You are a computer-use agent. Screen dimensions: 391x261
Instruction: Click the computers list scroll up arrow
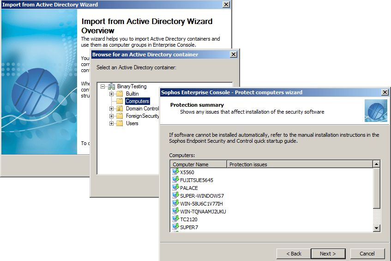tap(376, 164)
